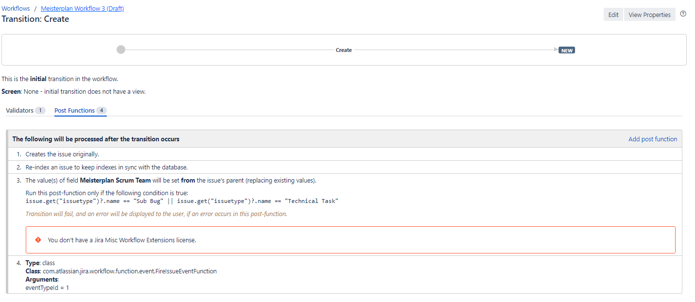
Task: Open the Workflows breadcrumb link
Action: tap(16, 8)
